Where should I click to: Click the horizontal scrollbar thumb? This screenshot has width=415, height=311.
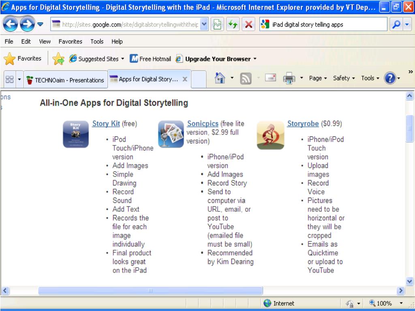coord(151,291)
